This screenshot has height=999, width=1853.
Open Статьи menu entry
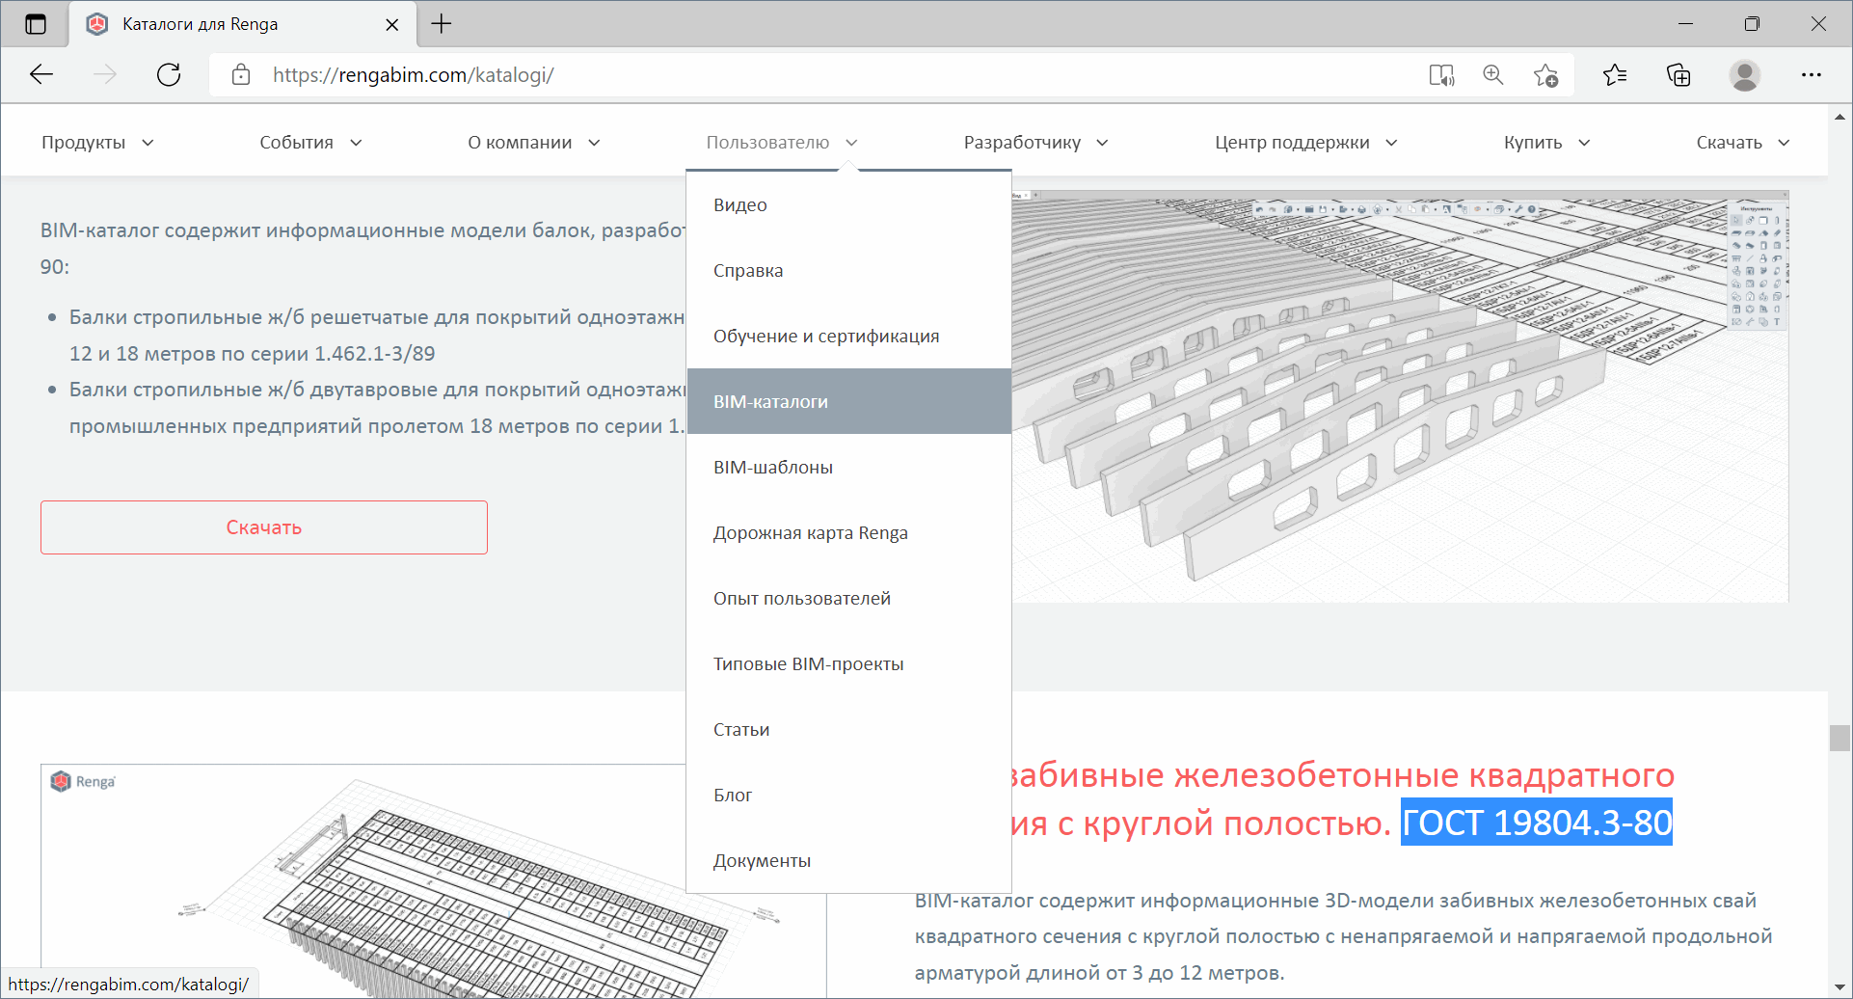coord(848,729)
